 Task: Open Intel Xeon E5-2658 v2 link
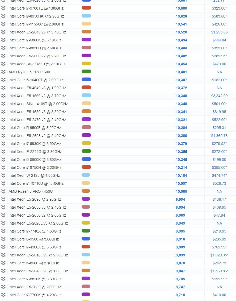point(37,136)
